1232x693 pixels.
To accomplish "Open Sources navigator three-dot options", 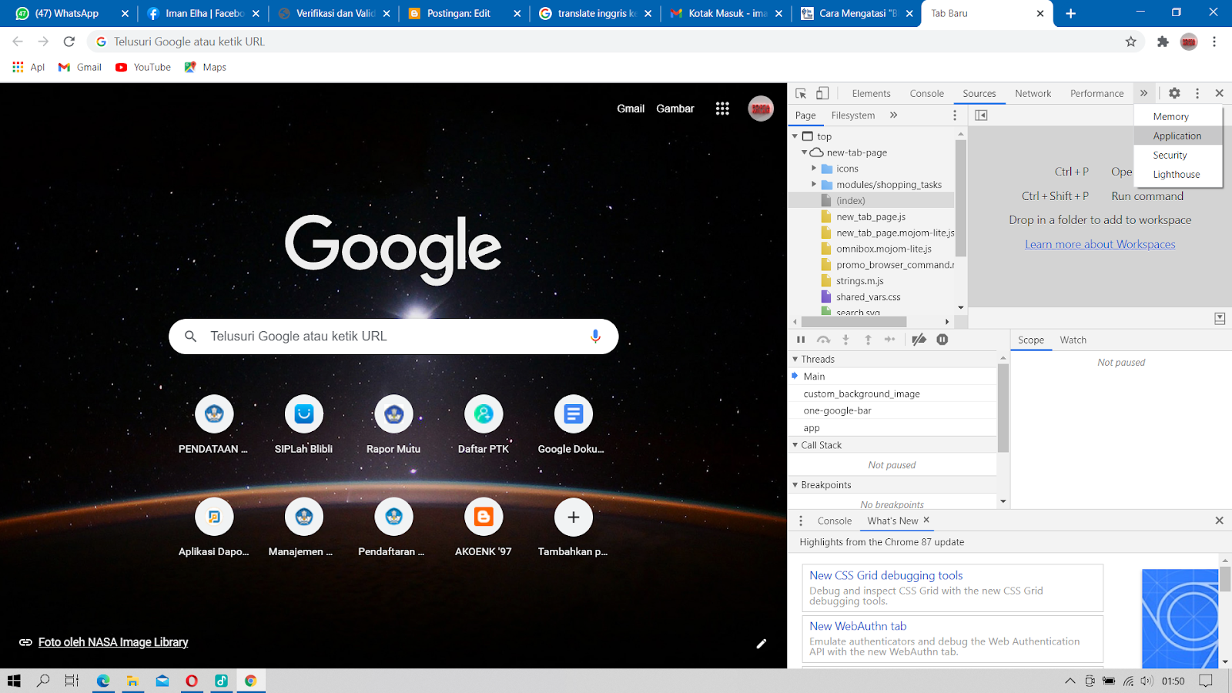I will coord(955,115).
